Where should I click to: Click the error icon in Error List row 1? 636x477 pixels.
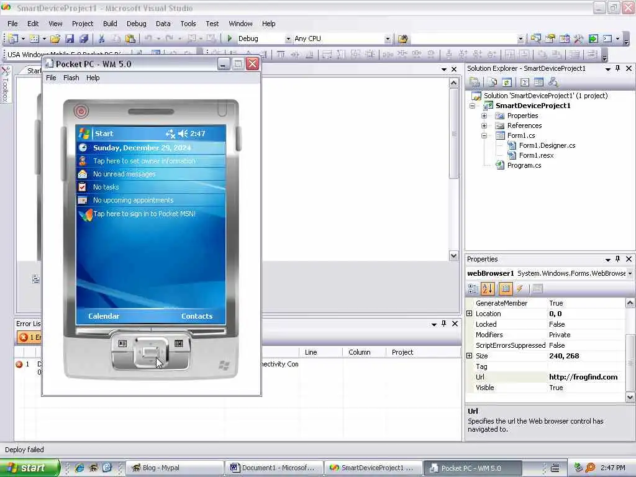19,364
